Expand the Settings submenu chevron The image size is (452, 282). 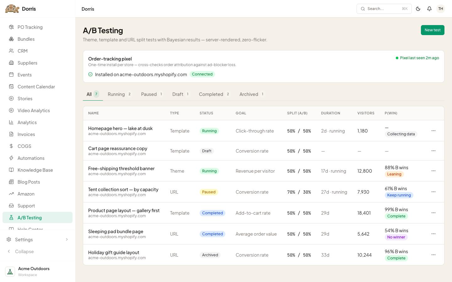click(67, 239)
